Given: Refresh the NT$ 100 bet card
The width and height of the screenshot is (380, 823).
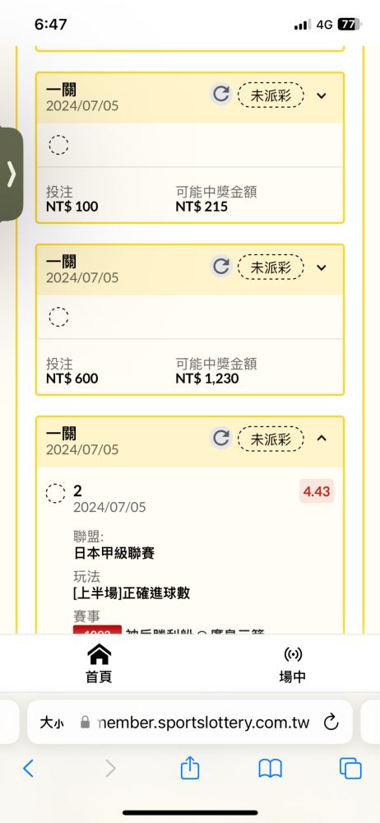Looking at the screenshot, I should pyautogui.click(x=221, y=95).
